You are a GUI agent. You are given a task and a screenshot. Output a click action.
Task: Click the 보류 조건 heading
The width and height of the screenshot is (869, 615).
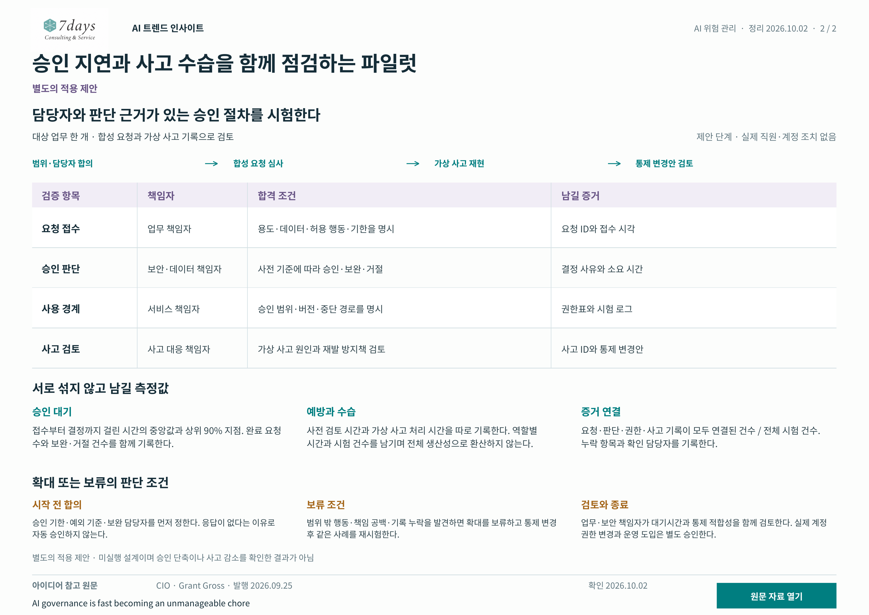point(326,504)
